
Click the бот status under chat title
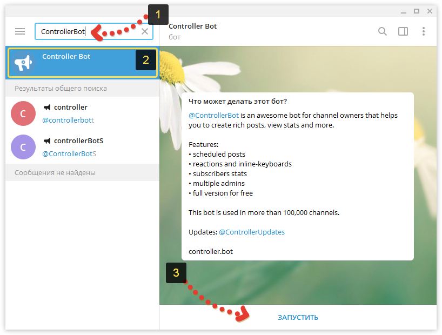pyautogui.click(x=175, y=37)
